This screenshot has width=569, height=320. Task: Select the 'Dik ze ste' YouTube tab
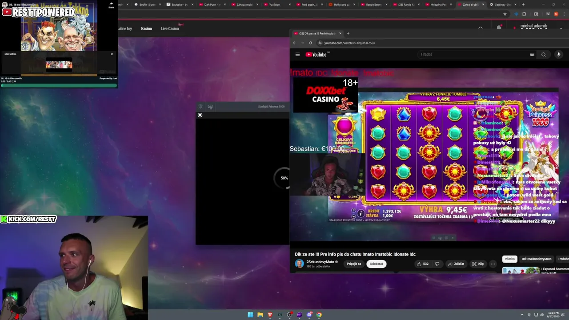point(317,33)
